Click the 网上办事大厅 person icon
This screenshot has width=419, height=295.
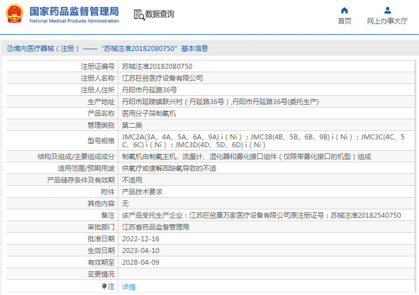[x=387, y=10]
